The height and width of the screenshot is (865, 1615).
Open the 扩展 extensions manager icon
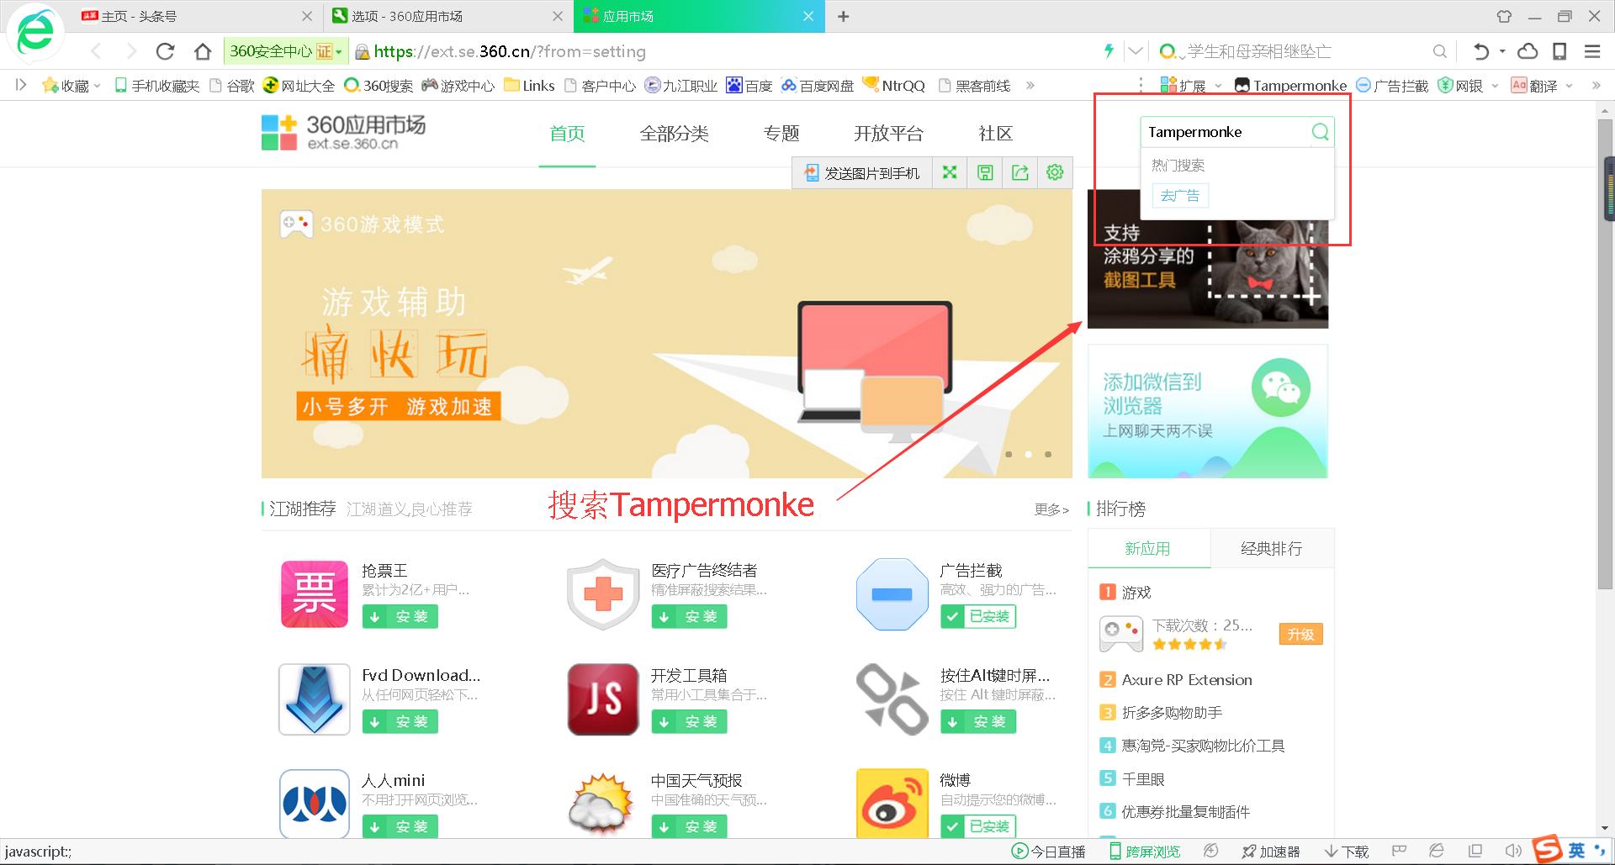pos(1186,85)
